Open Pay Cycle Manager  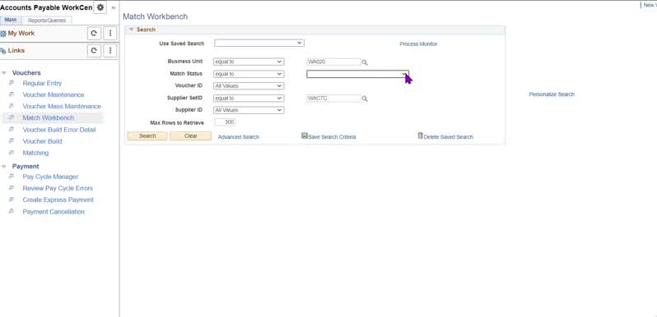[50, 177]
